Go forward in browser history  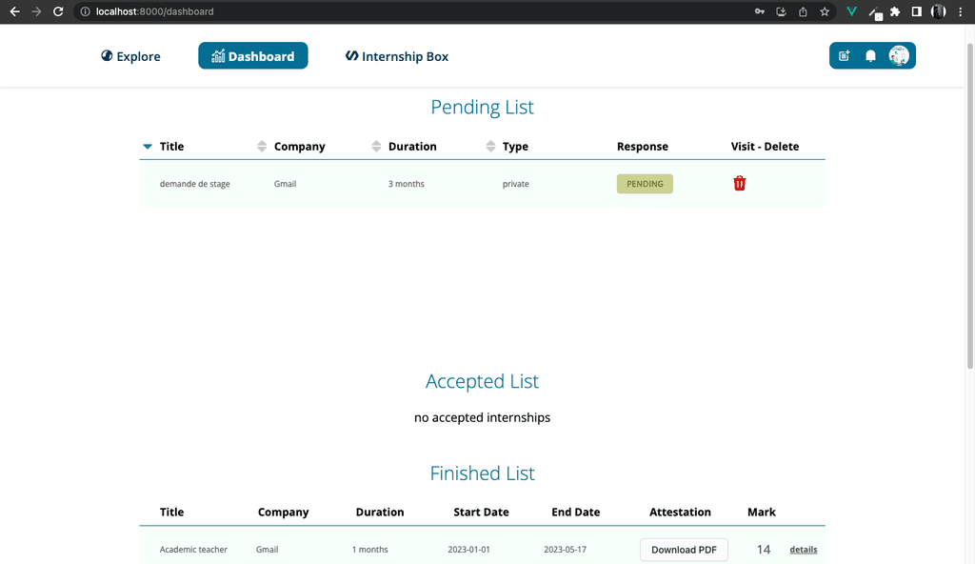click(x=37, y=11)
